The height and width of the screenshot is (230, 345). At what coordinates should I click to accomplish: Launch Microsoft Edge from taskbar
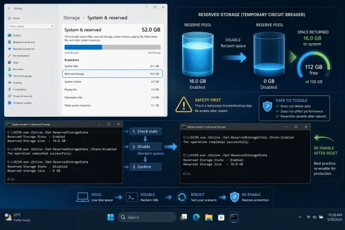coord(196,217)
